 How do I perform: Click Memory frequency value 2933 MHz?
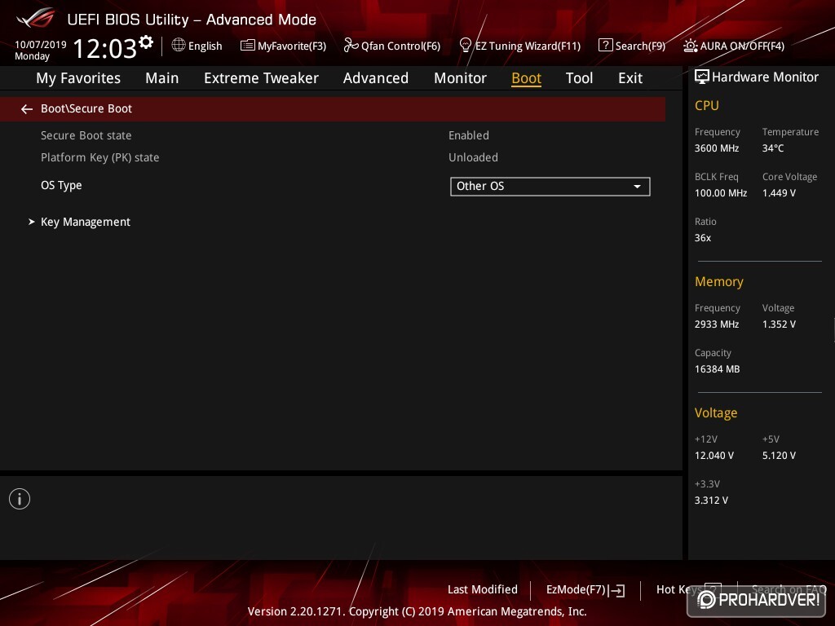tap(717, 324)
